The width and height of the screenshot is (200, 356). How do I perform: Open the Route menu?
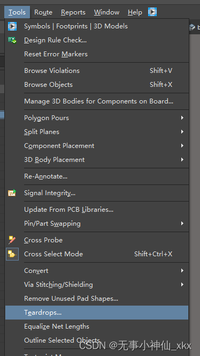43,12
